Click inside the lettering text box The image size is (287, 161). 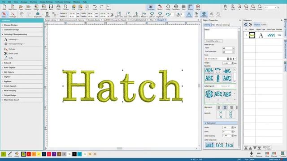[220, 33]
